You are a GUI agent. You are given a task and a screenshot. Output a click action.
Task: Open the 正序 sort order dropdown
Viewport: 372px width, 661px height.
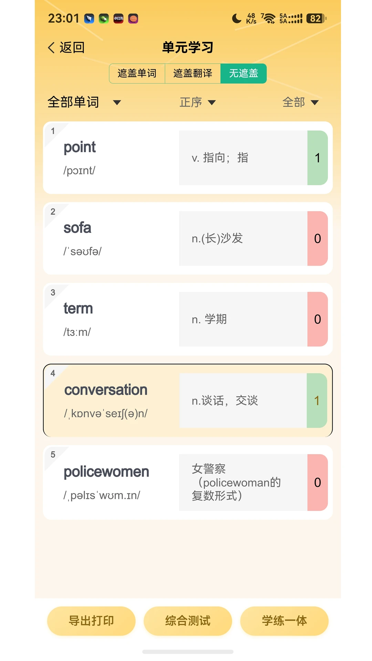pos(198,102)
